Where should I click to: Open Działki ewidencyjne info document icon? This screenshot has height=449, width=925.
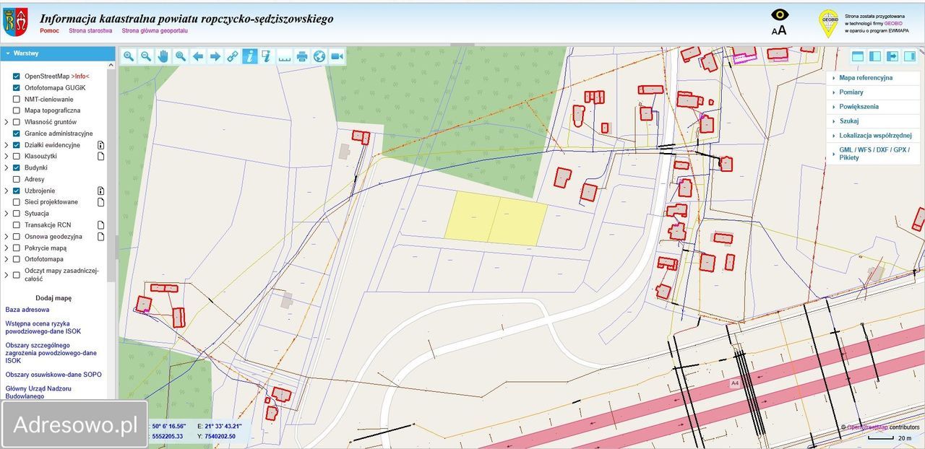(x=101, y=145)
